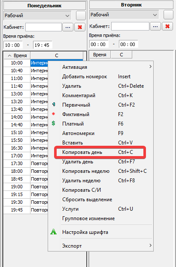Image resolution: width=176 pixels, height=267 pixels.
Task: Open the Активация submenu
Action: coord(101,67)
